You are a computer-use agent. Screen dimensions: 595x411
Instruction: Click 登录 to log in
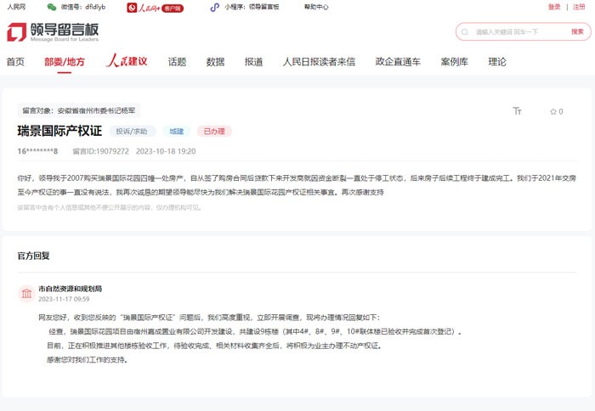[x=554, y=7]
